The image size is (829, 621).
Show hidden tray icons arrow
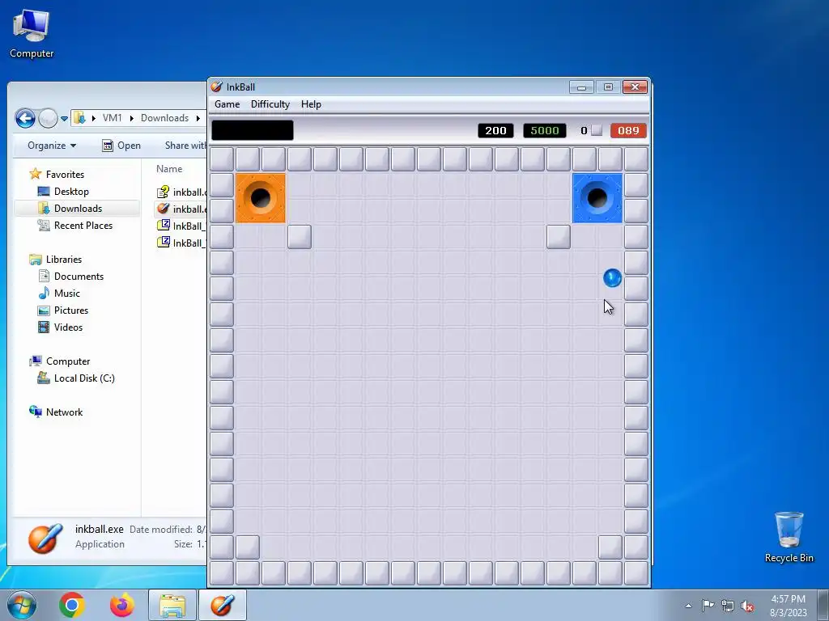688,606
